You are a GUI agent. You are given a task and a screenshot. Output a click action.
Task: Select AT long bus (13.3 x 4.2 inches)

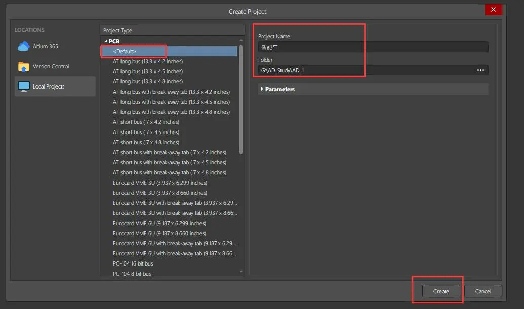(148, 61)
